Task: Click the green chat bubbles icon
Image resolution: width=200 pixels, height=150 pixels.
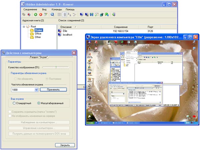Action: click(107, 15)
